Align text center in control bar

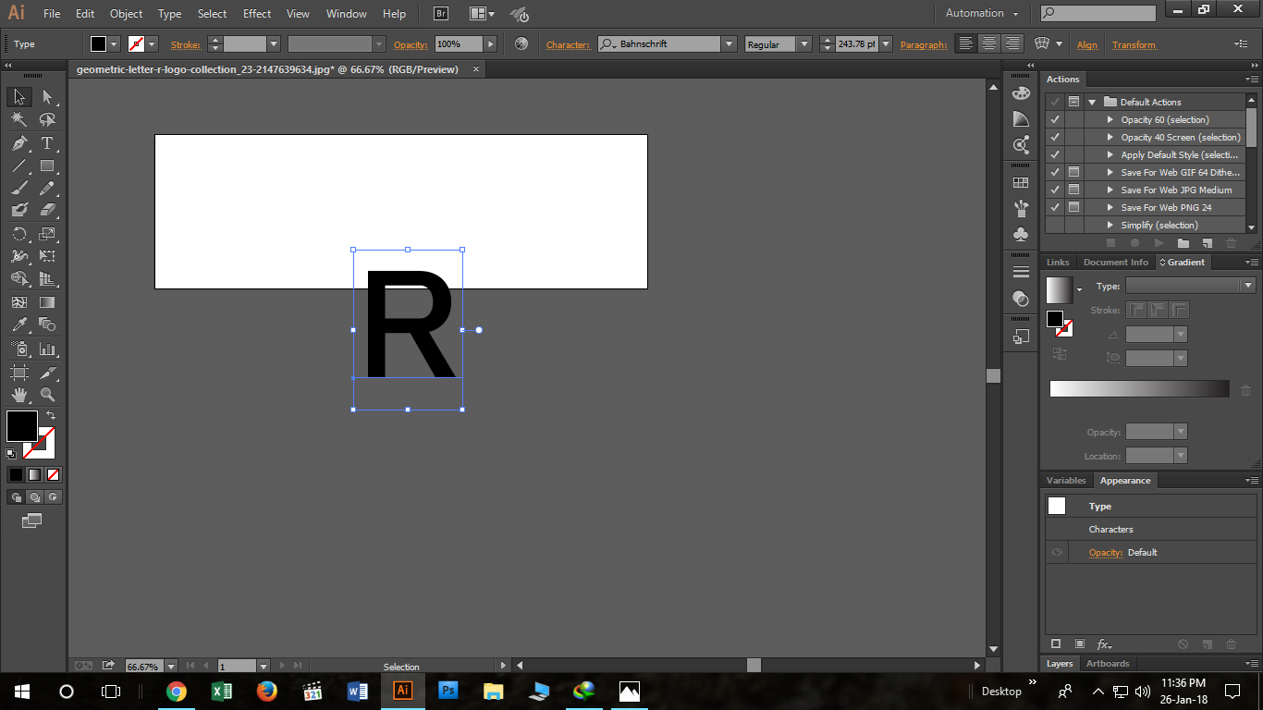pos(989,43)
